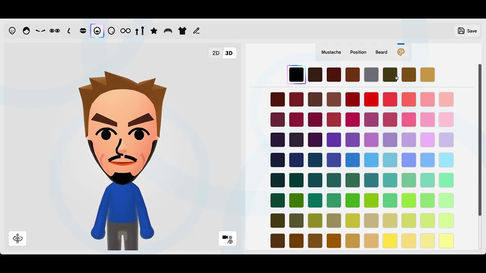Switch to the Mustache tab
Screen dimensions: 486x273
(x=331, y=52)
